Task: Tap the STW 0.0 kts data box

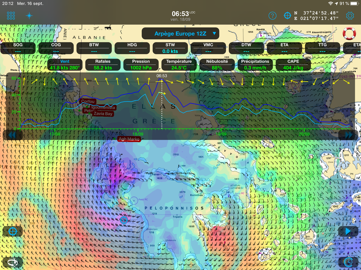Action: coord(170,48)
